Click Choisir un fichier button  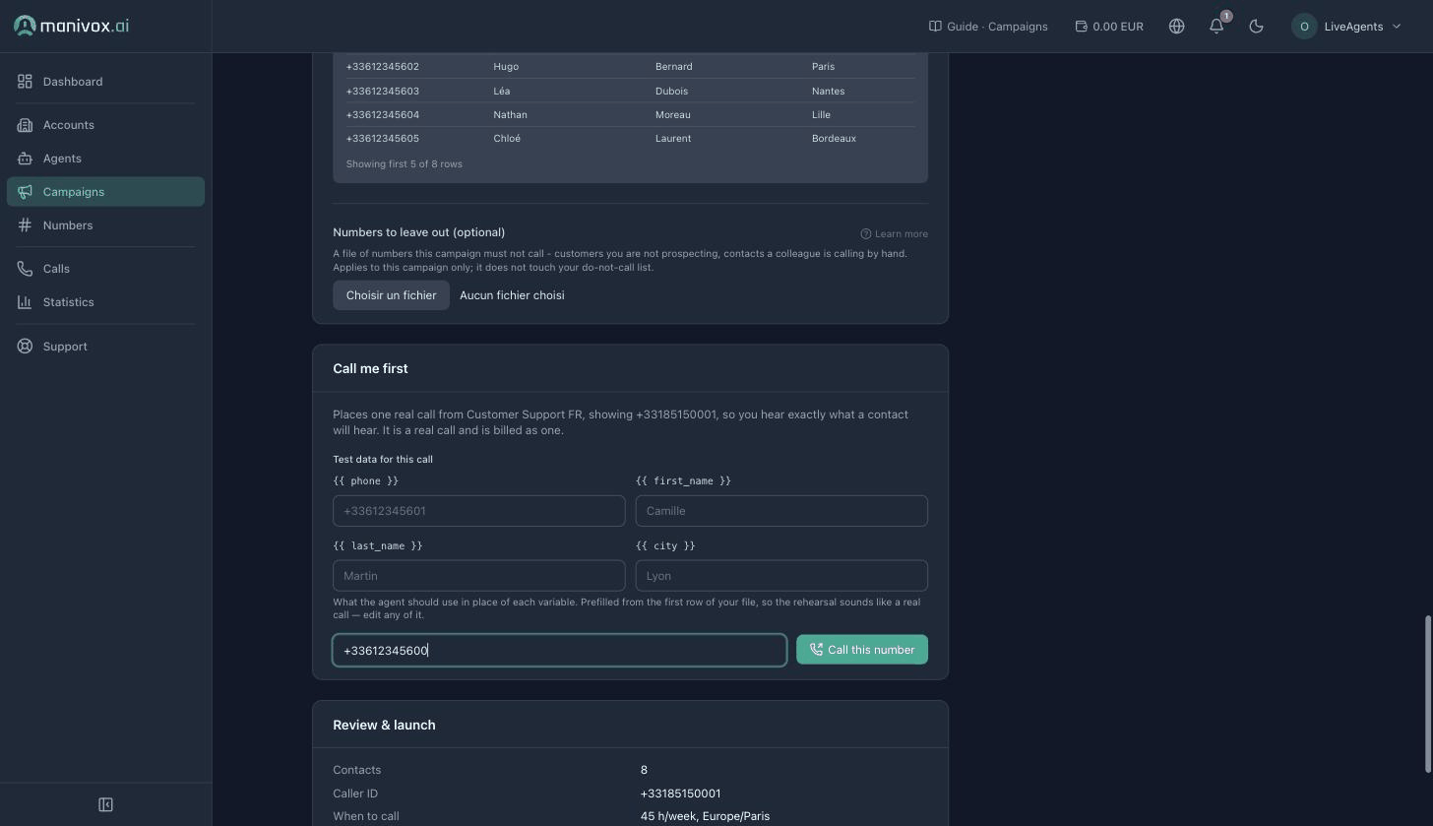(x=391, y=295)
